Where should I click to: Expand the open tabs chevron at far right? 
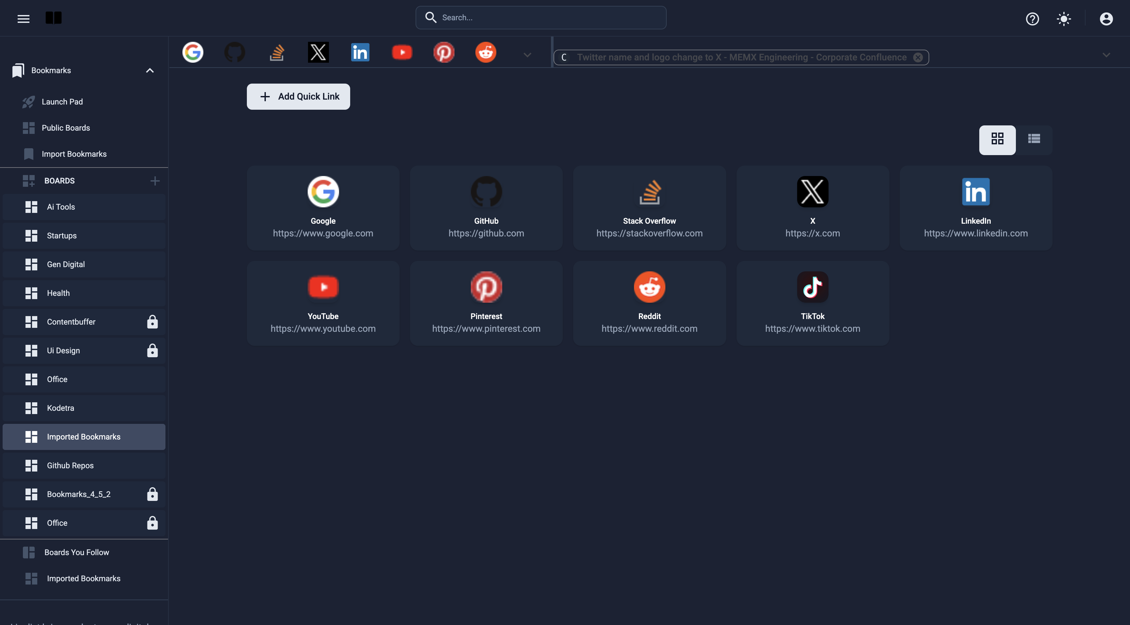click(1106, 55)
